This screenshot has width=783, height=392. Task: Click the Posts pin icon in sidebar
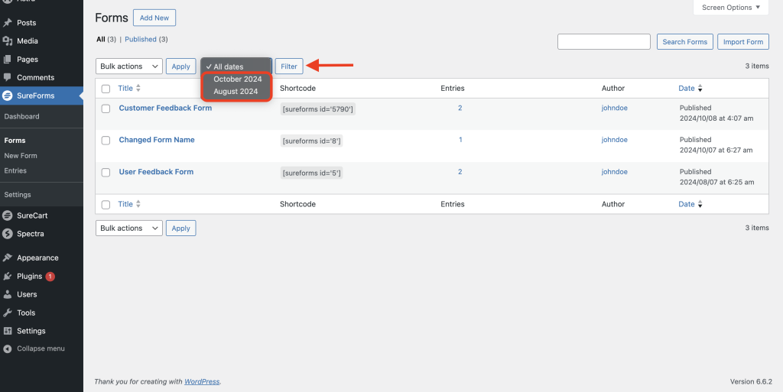click(x=8, y=23)
